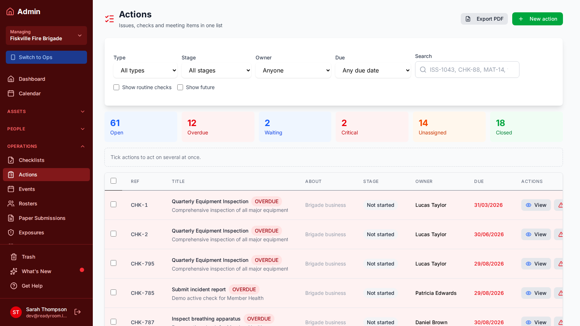
Task: Click the Calendar icon in sidebar
Action: pyautogui.click(x=11, y=93)
